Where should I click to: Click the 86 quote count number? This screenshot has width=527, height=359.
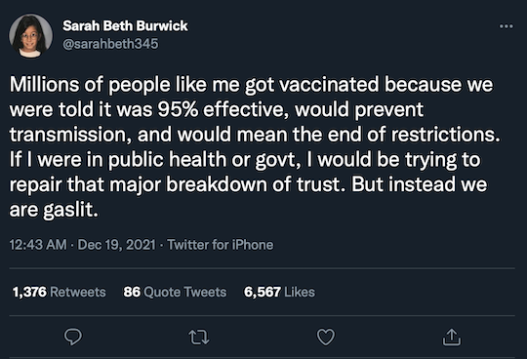132,292
